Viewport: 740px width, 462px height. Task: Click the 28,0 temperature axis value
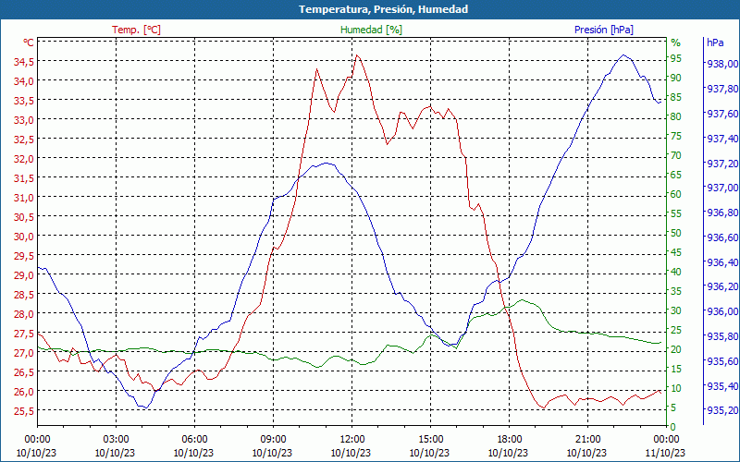click(x=22, y=314)
